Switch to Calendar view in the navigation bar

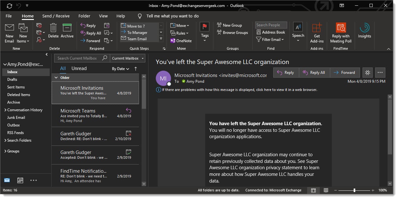(x=20, y=180)
